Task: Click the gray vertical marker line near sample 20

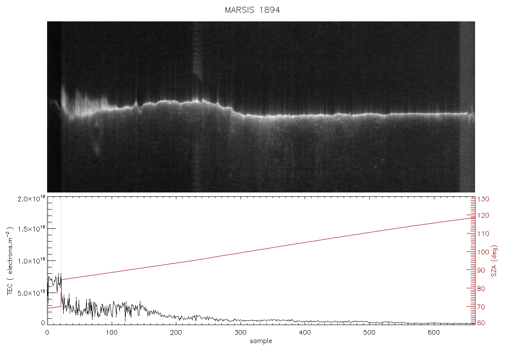Action: (61, 261)
